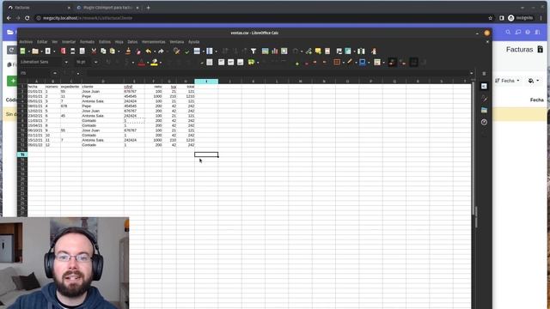
Task: Click the Clone formatting brush icon
Action: click(x=128, y=51)
